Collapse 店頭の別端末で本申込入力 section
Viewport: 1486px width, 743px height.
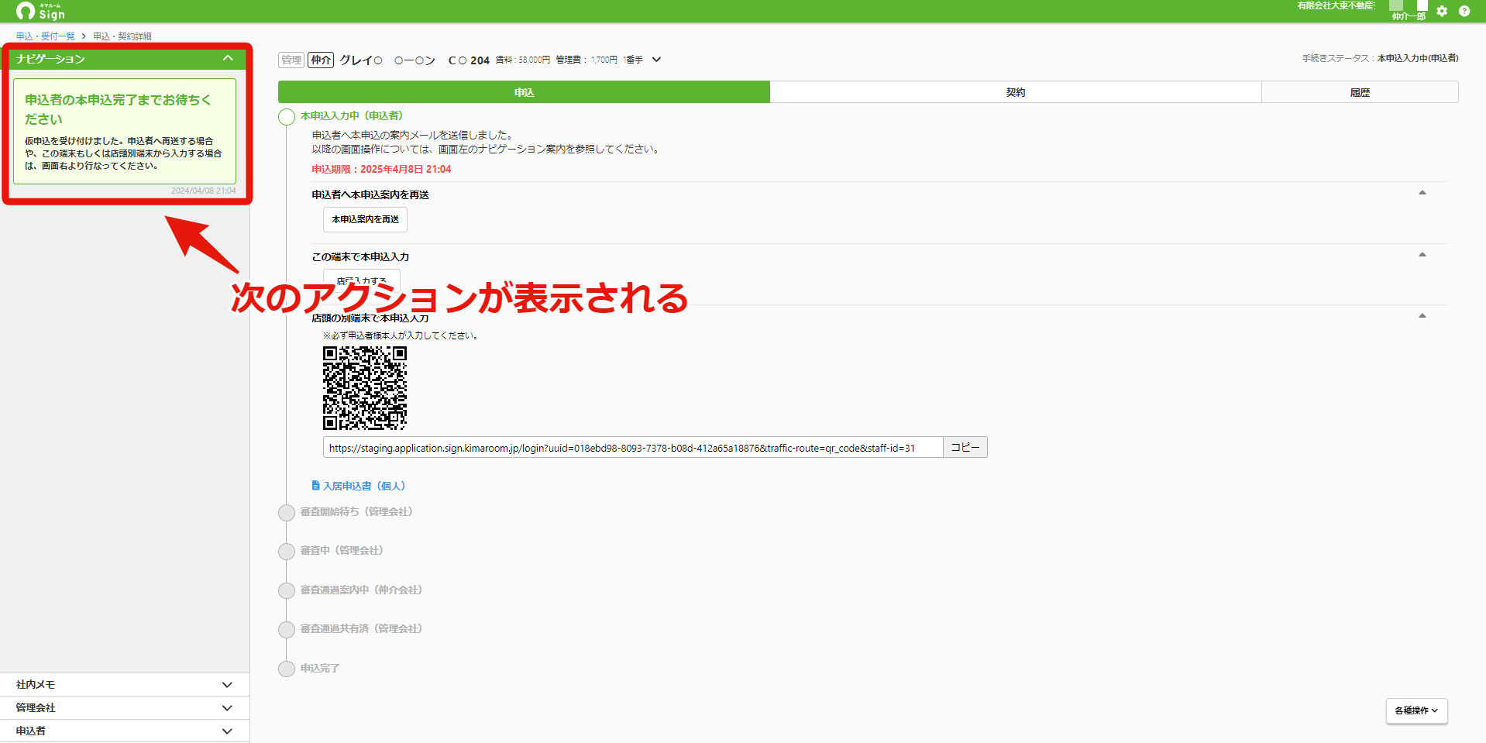1422,316
